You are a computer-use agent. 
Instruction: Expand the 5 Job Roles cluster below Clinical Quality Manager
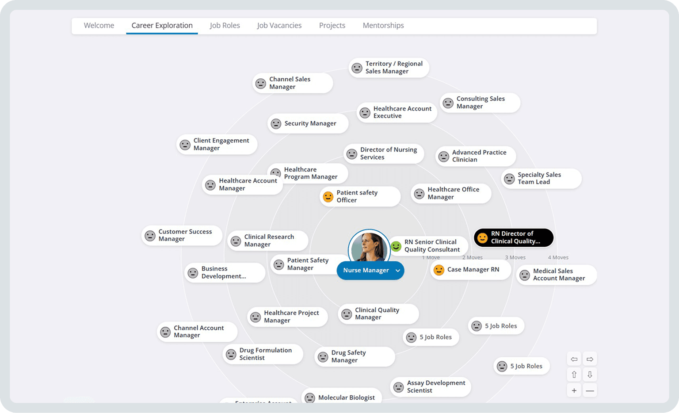(x=431, y=337)
